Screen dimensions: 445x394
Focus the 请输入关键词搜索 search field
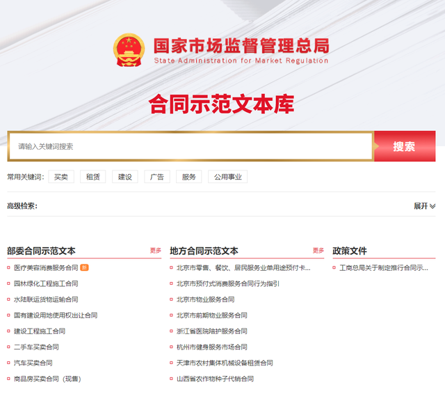(191, 146)
